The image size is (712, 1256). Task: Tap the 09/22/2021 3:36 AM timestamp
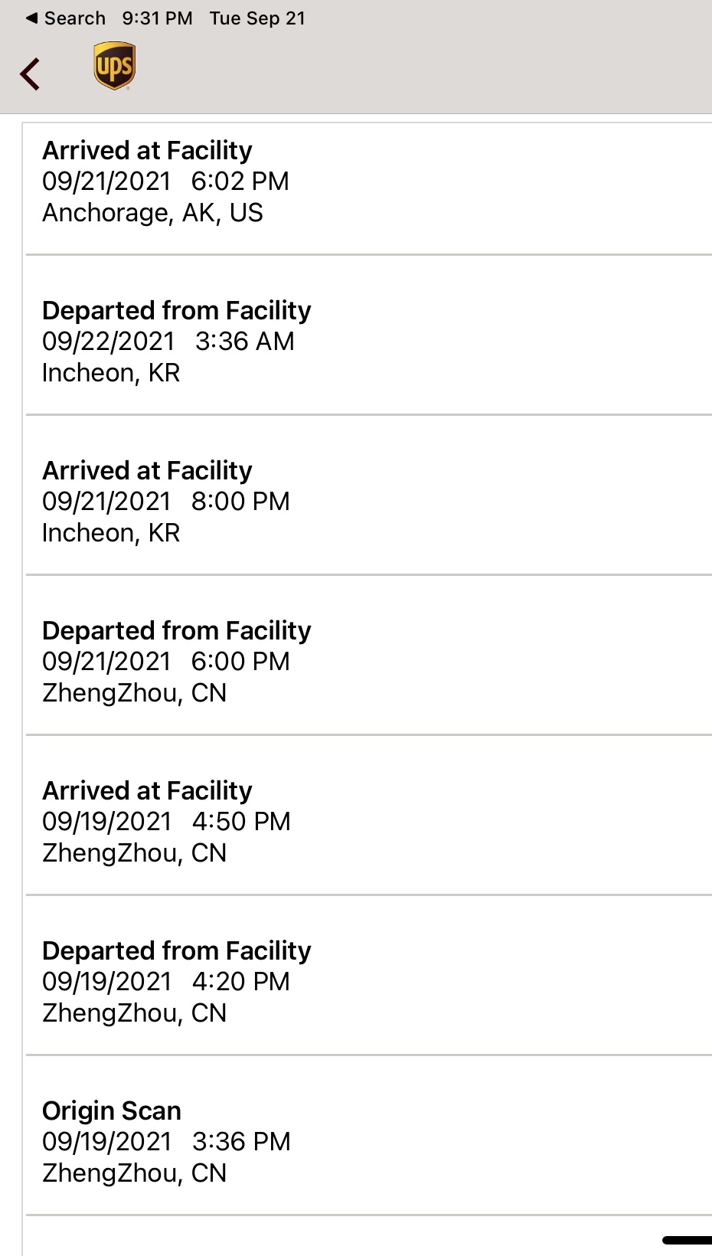[168, 342]
